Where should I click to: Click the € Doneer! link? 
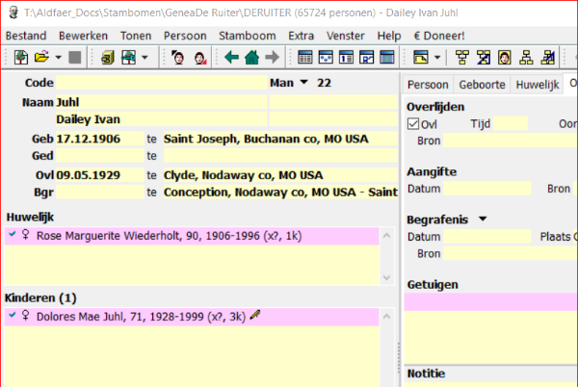point(439,36)
